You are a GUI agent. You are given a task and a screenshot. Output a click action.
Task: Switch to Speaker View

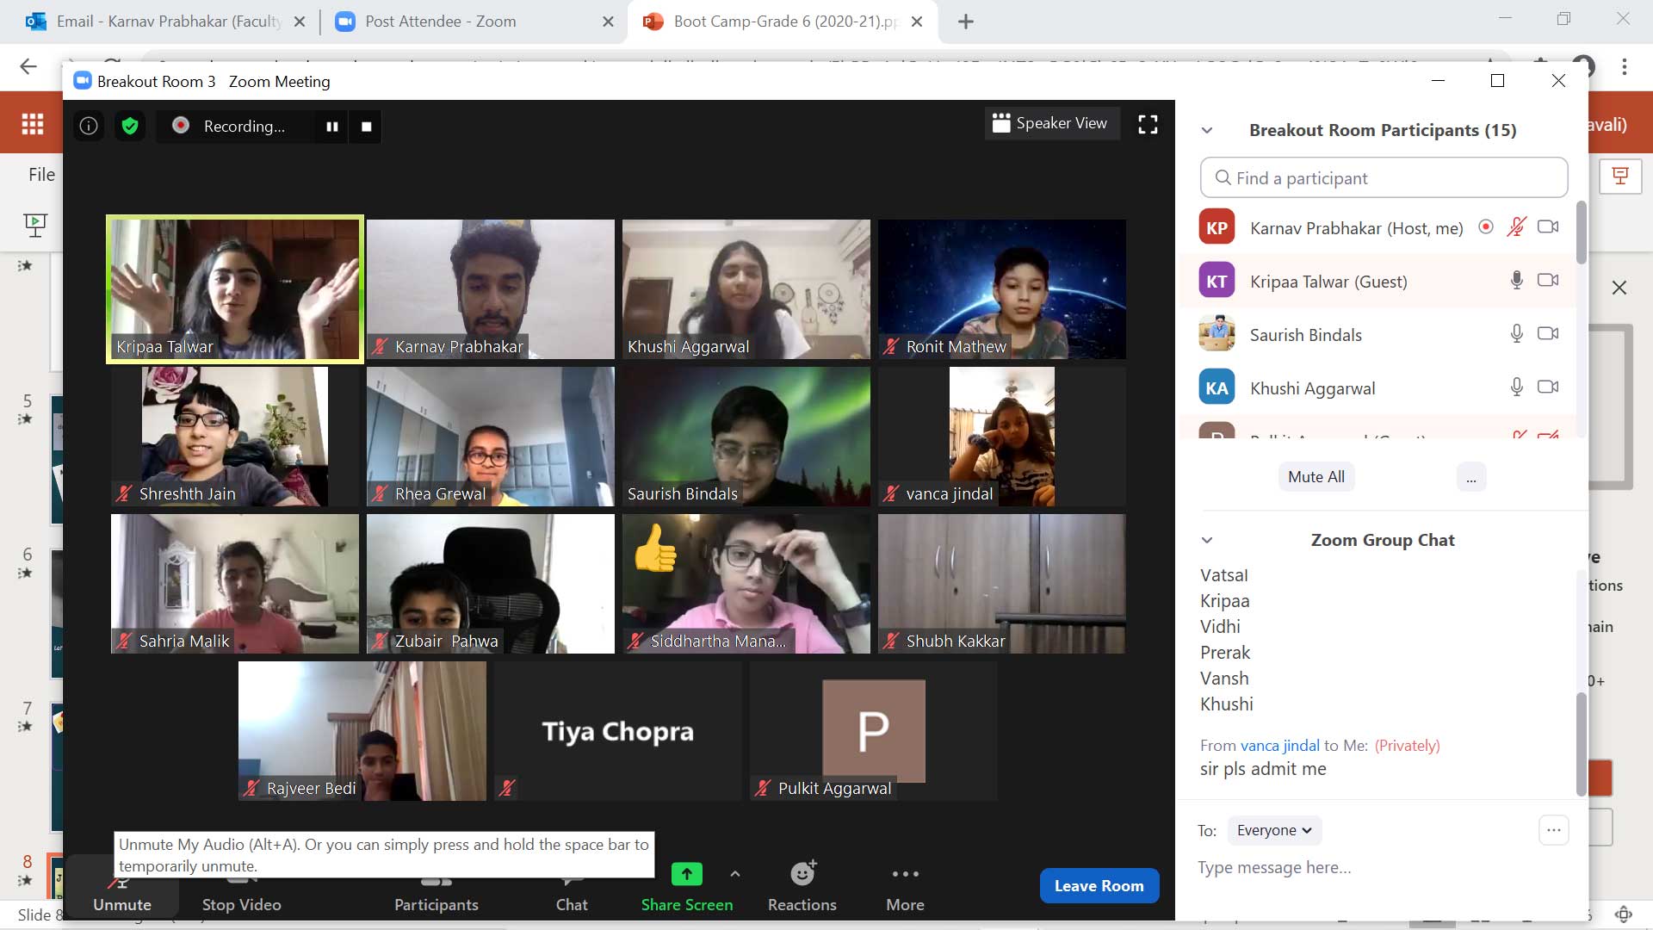pyautogui.click(x=1050, y=123)
